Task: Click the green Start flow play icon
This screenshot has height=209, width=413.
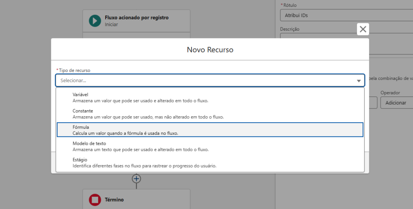Action: (x=95, y=21)
